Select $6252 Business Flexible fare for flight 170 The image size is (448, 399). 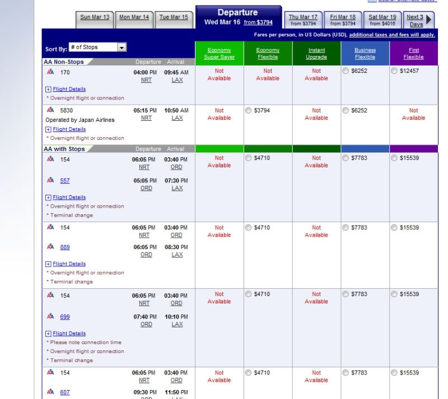(346, 71)
